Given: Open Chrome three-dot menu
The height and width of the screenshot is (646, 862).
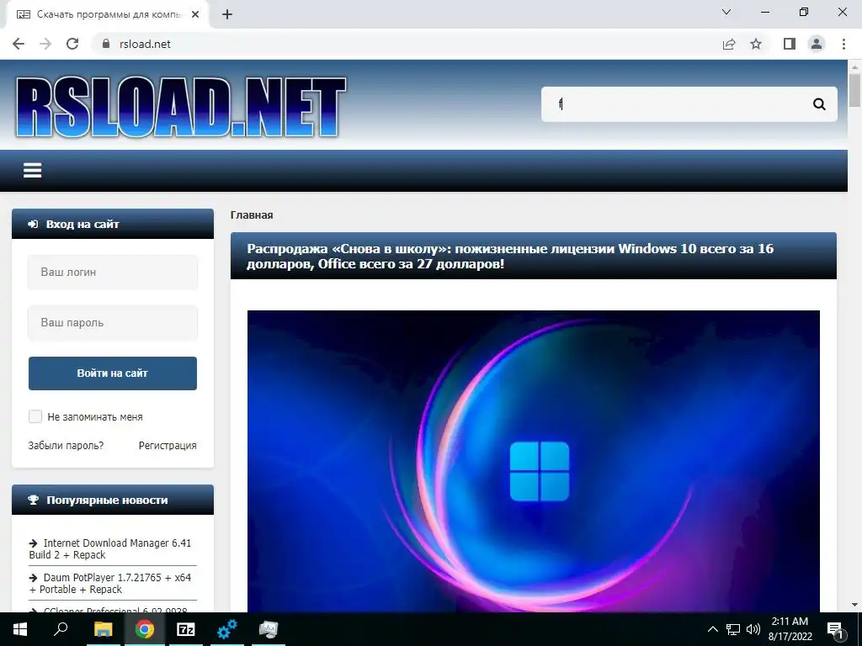Looking at the screenshot, I should click(x=843, y=44).
